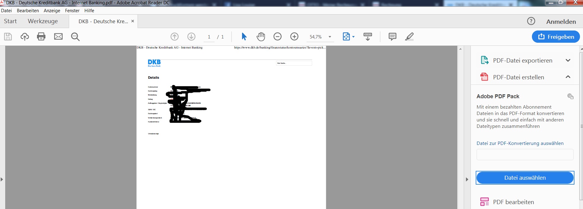
Task: Click the PDF conversion file input box
Action: [x=525, y=154]
